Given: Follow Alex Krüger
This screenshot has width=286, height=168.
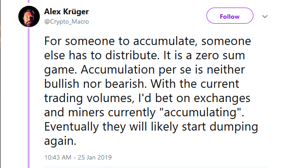Looking at the screenshot, I should point(230,16).
